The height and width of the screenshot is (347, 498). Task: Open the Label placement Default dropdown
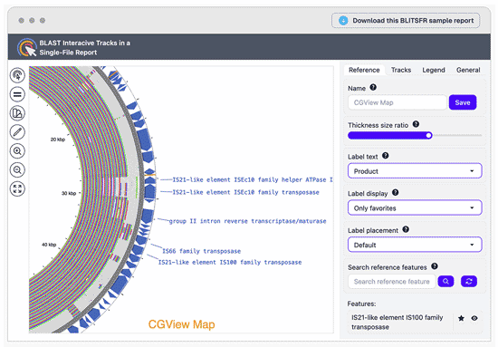tap(415, 245)
